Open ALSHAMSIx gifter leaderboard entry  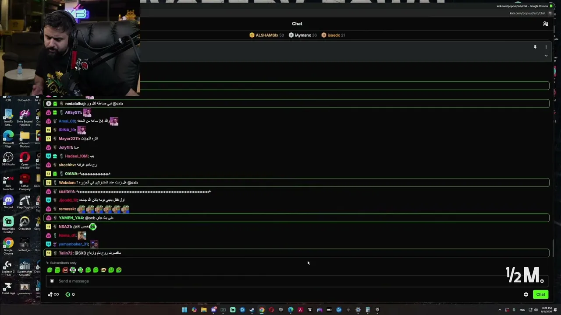click(266, 35)
